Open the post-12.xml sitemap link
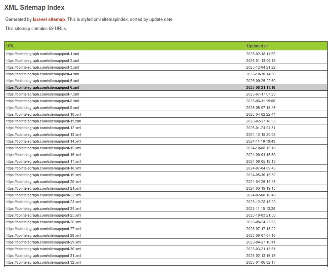The width and height of the screenshot is (332, 267). click(43, 128)
